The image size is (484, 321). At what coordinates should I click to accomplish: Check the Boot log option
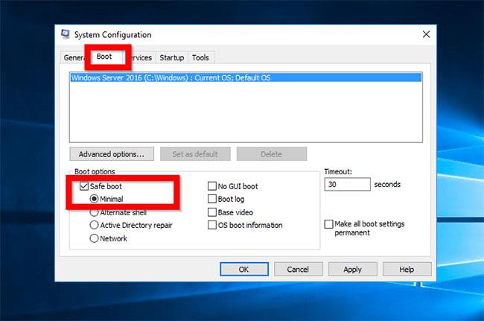(x=212, y=199)
